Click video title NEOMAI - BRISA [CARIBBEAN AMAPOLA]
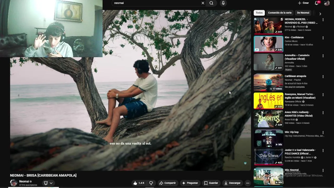The width and height of the screenshot is (334, 188). coord(43,175)
